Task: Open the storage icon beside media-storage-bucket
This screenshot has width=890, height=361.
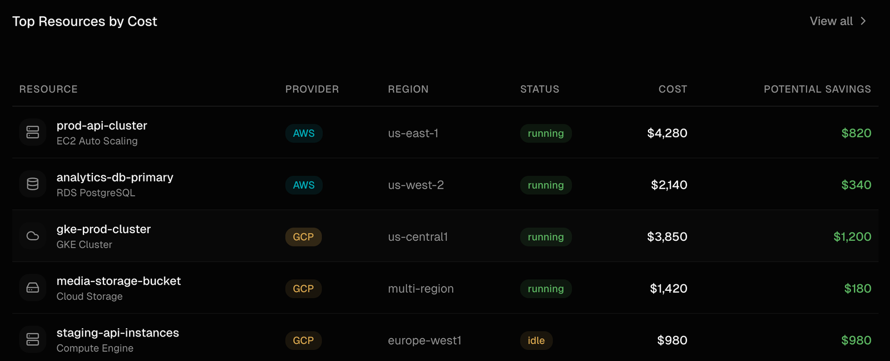Action: (32, 288)
